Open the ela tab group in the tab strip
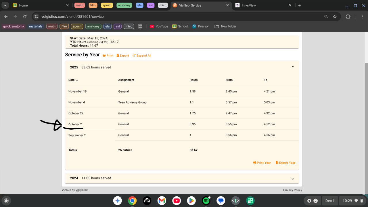 139,5
